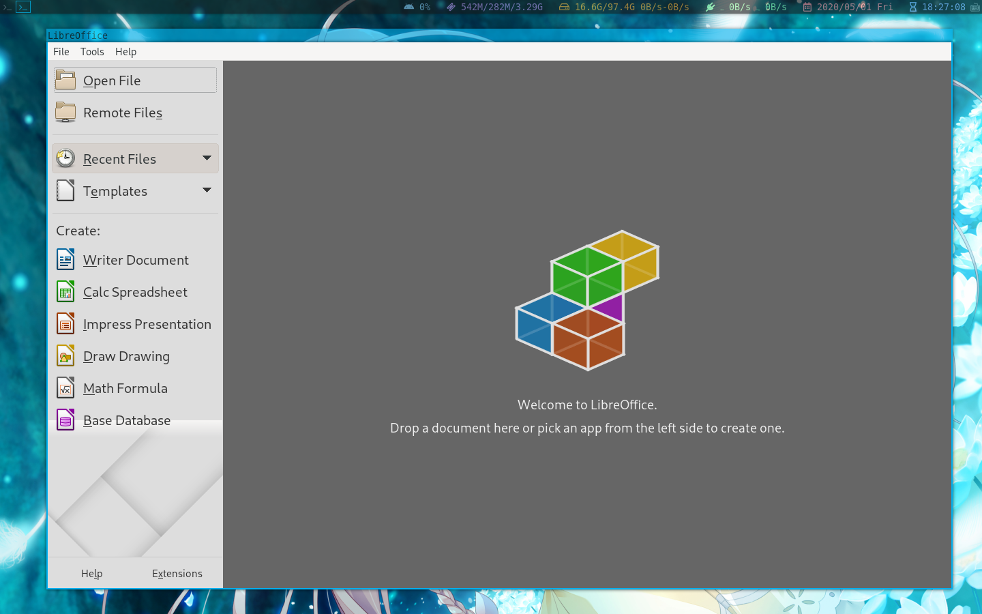Create a new Base Database
This screenshot has width=982, height=614.
coord(135,420)
